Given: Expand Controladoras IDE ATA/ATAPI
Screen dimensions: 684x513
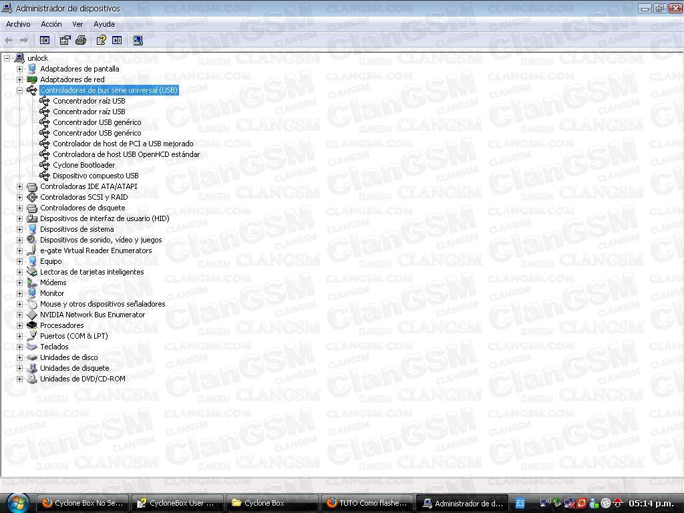Looking at the screenshot, I should (19, 186).
